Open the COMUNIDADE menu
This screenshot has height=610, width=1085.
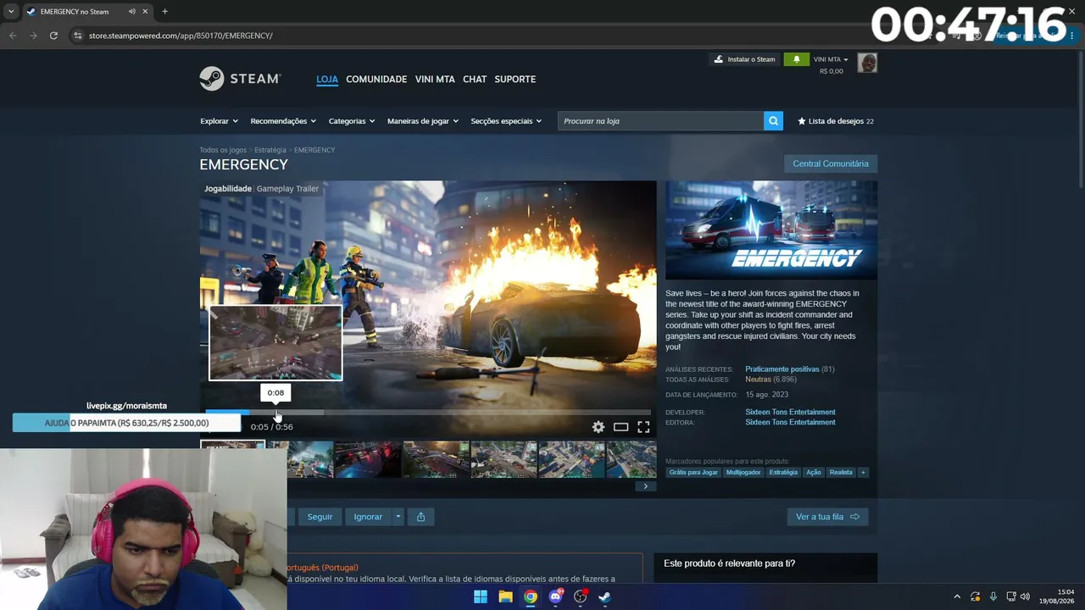(x=376, y=79)
